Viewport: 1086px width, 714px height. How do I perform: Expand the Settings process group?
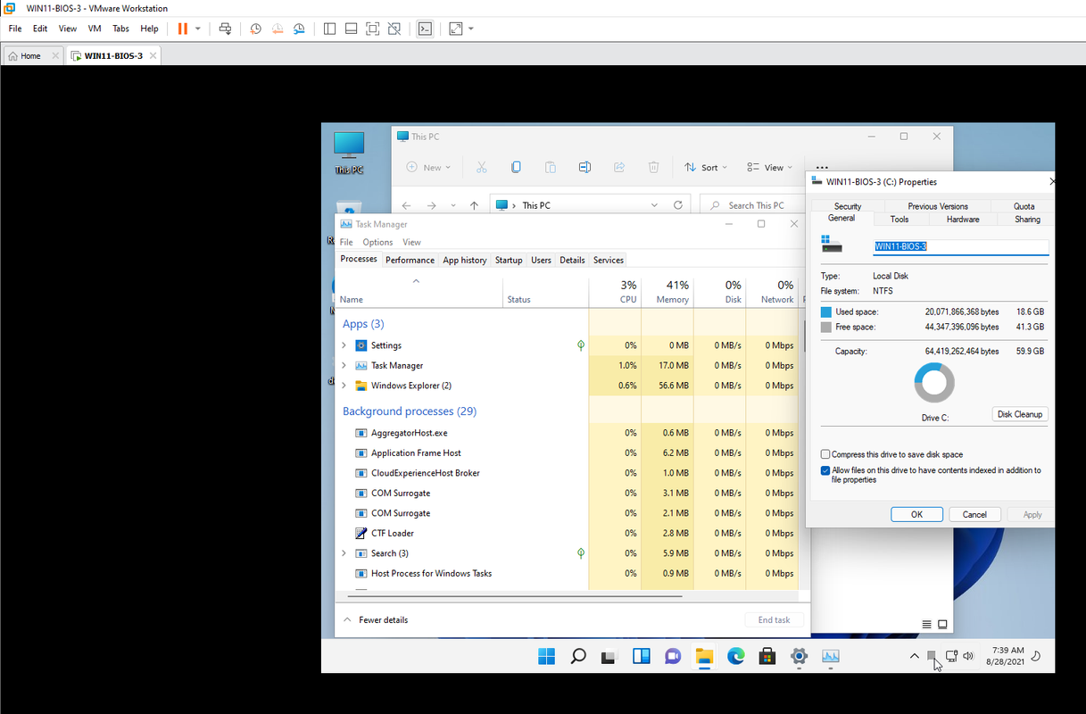(x=344, y=345)
